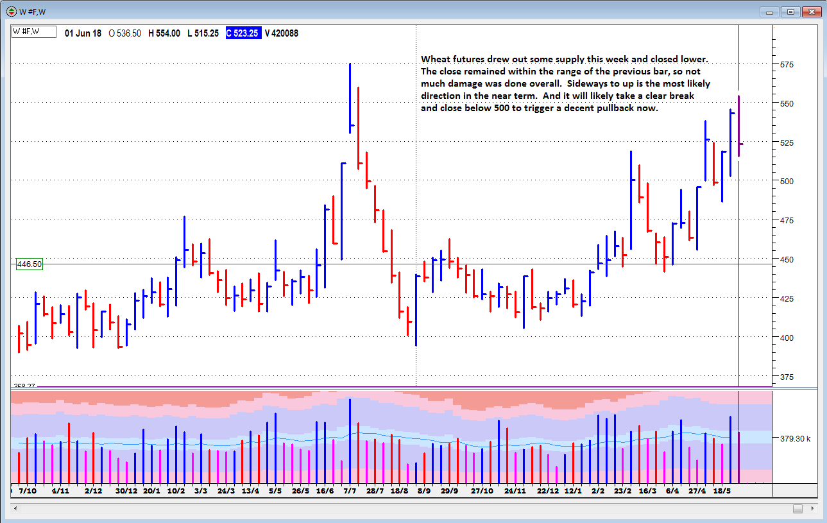Click the 6/4 date axis label
The width and height of the screenshot is (827, 523).
[672, 491]
